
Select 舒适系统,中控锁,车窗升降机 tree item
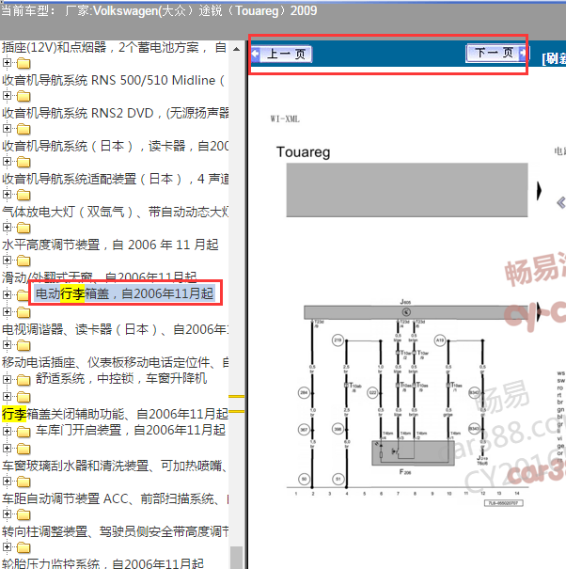click(x=121, y=378)
